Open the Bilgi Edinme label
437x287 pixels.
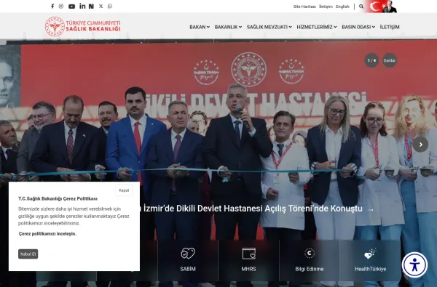point(310,269)
